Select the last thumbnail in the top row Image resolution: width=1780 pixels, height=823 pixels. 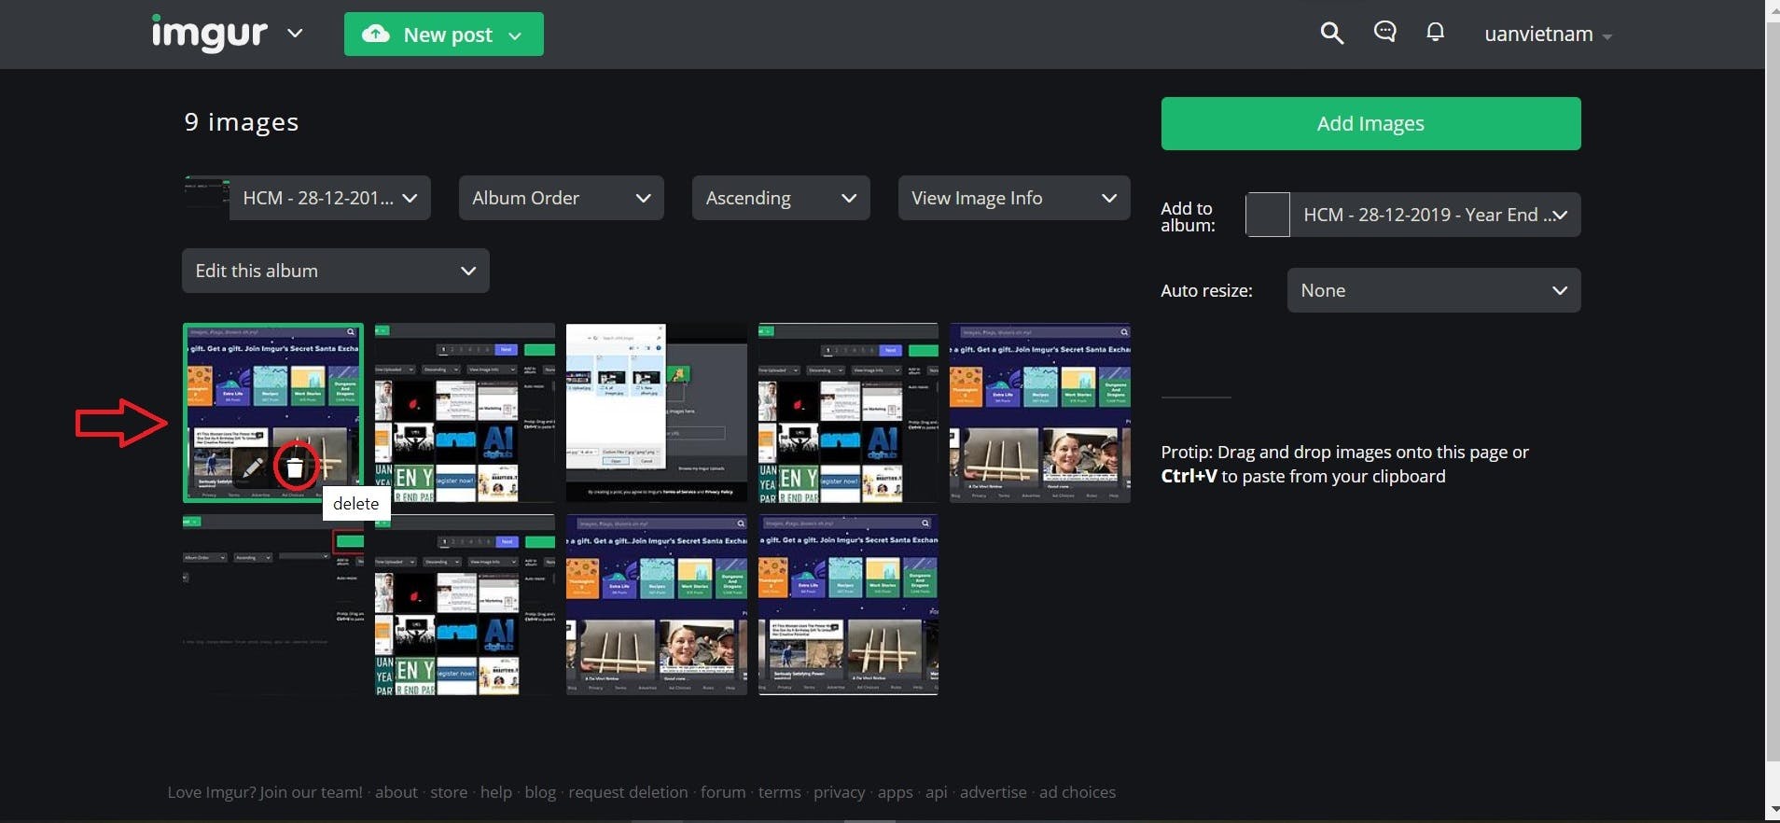1040,412
